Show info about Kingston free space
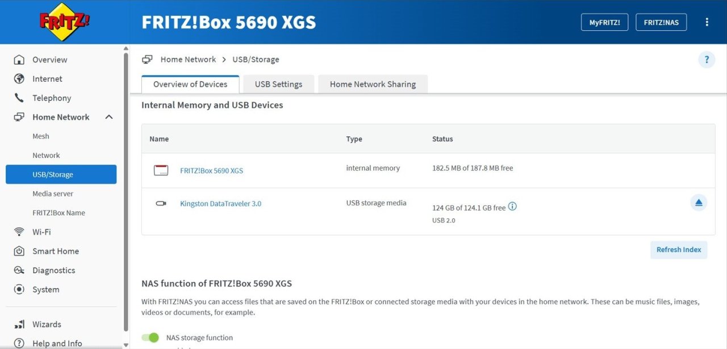This screenshot has height=349, width=727. (512, 207)
